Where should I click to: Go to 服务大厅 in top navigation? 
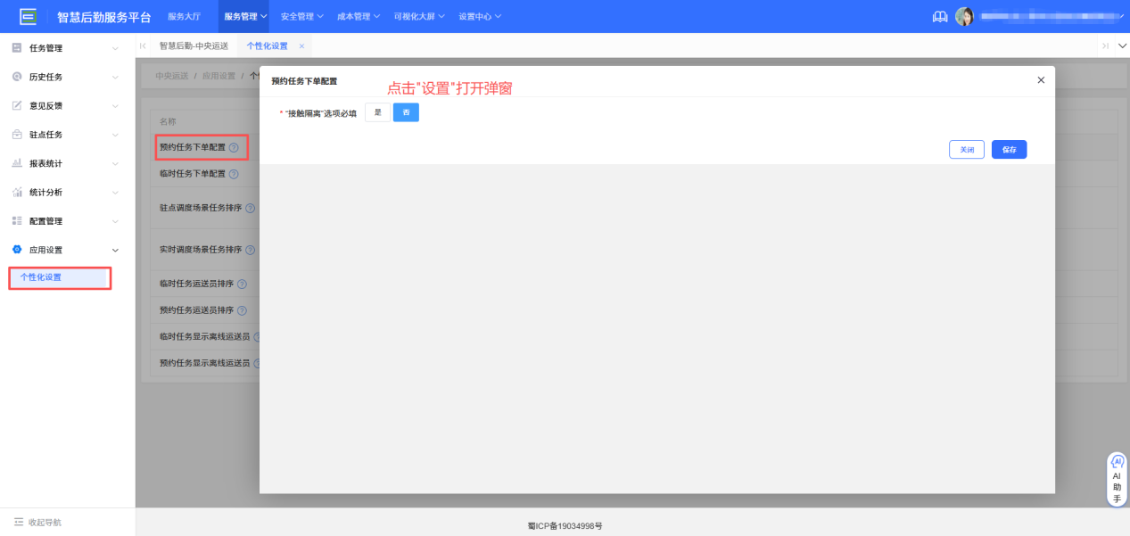[x=184, y=16]
